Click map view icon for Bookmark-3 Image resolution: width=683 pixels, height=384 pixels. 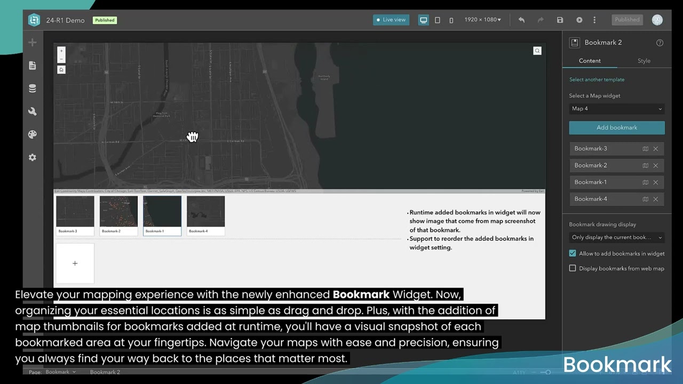tap(645, 149)
